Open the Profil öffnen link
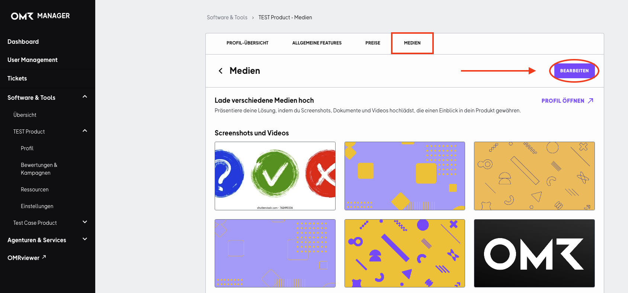Viewport: 628px width, 293px height. (x=563, y=101)
